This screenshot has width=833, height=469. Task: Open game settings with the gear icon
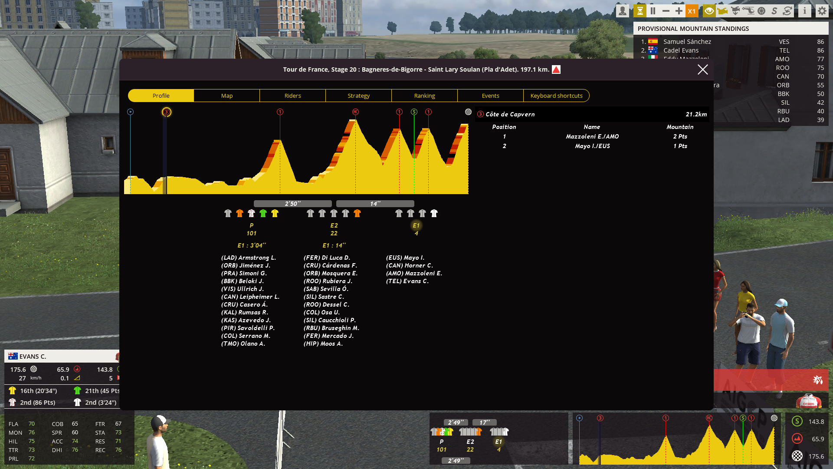tap(822, 11)
